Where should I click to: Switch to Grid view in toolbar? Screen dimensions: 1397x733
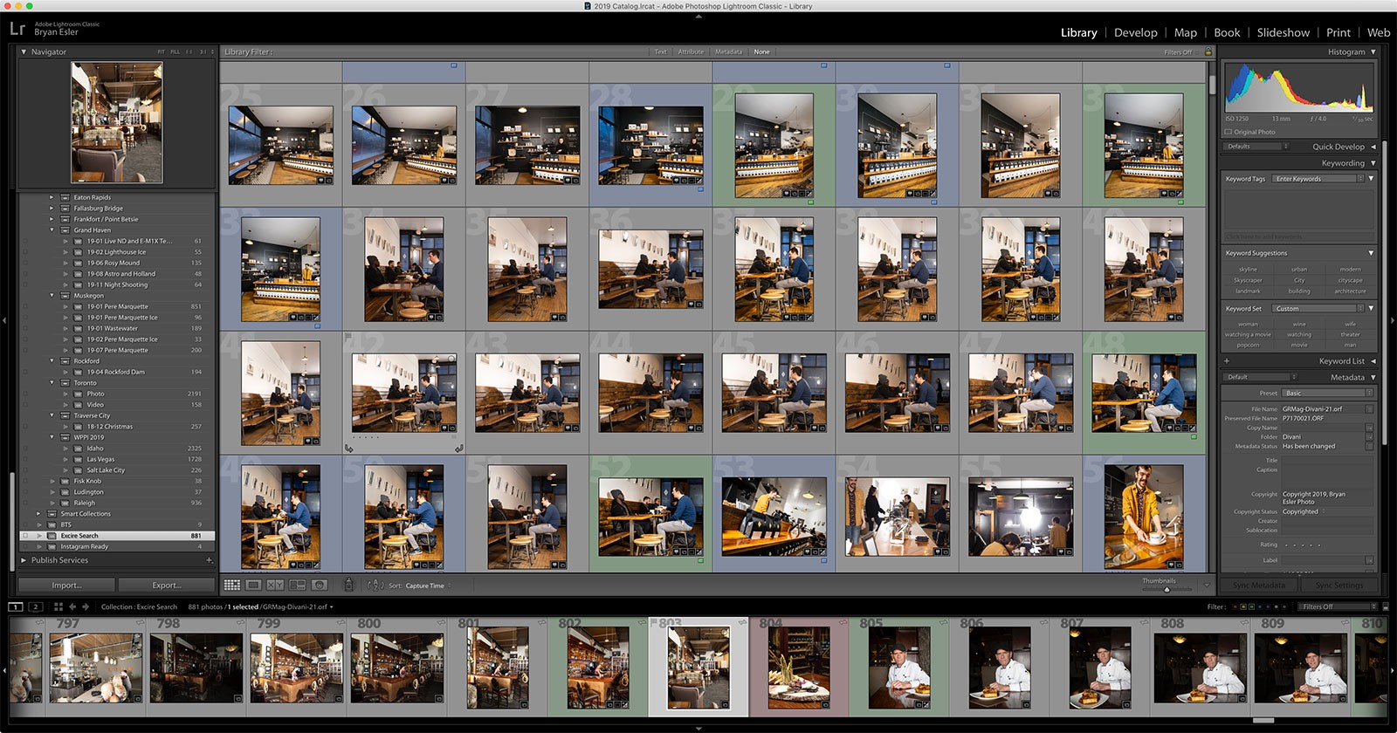tap(231, 586)
